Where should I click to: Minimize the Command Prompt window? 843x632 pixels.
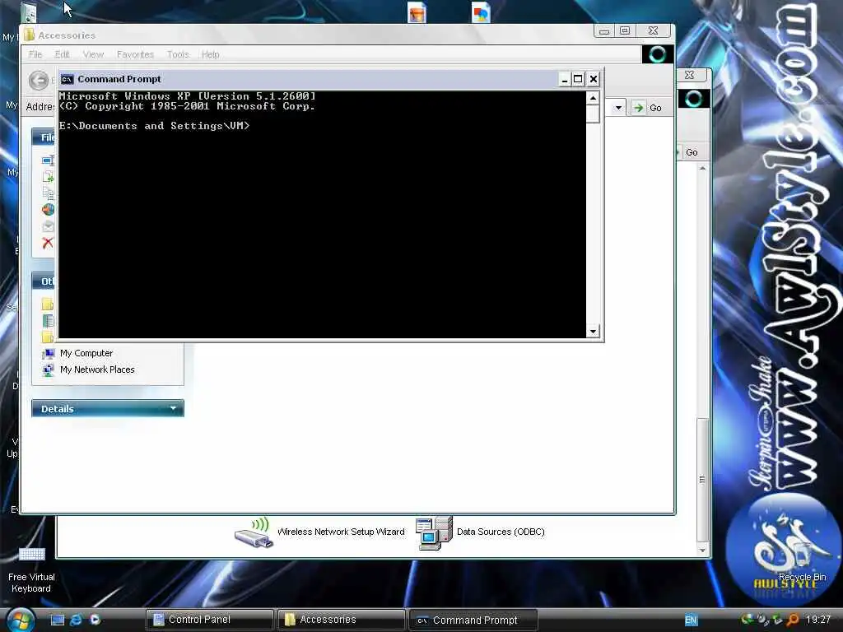pyautogui.click(x=565, y=80)
